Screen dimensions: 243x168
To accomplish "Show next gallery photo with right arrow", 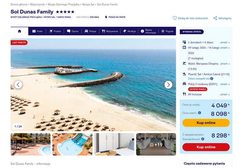I will tap(168, 85).
